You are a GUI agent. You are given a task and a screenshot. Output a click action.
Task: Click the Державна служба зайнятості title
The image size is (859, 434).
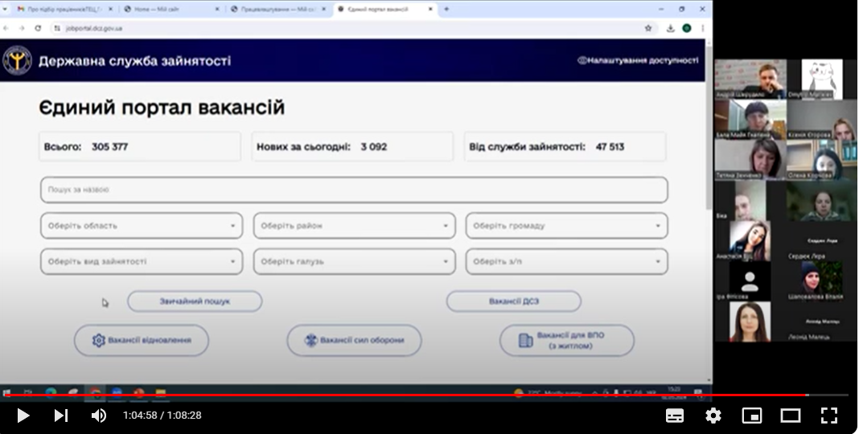pos(135,61)
